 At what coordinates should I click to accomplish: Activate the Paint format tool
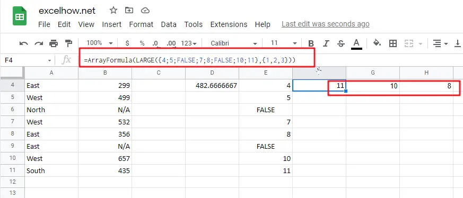(68, 43)
